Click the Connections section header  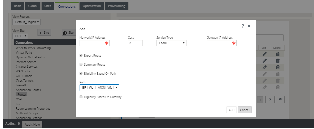45,43
